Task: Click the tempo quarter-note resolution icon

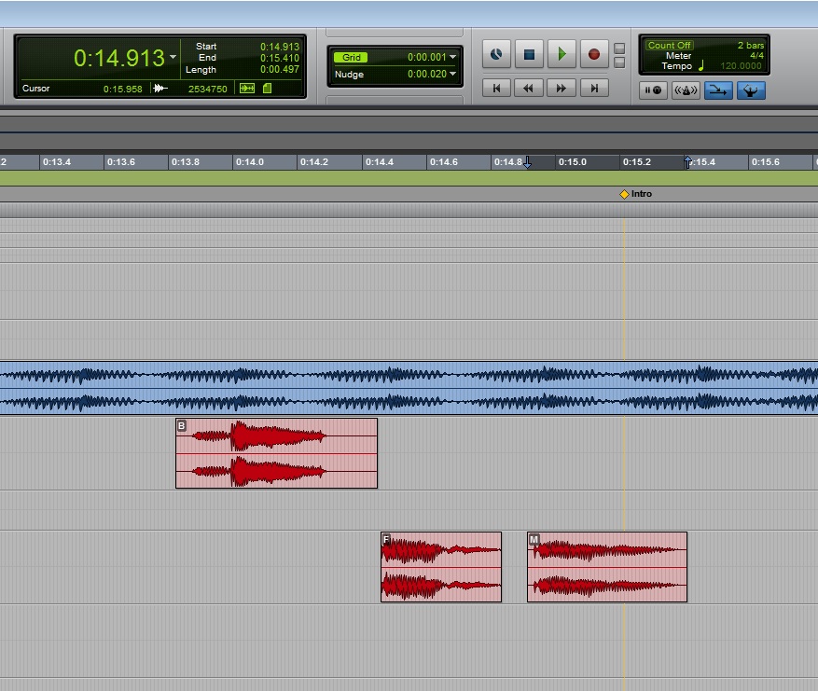Action: pyautogui.click(x=701, y=65)
